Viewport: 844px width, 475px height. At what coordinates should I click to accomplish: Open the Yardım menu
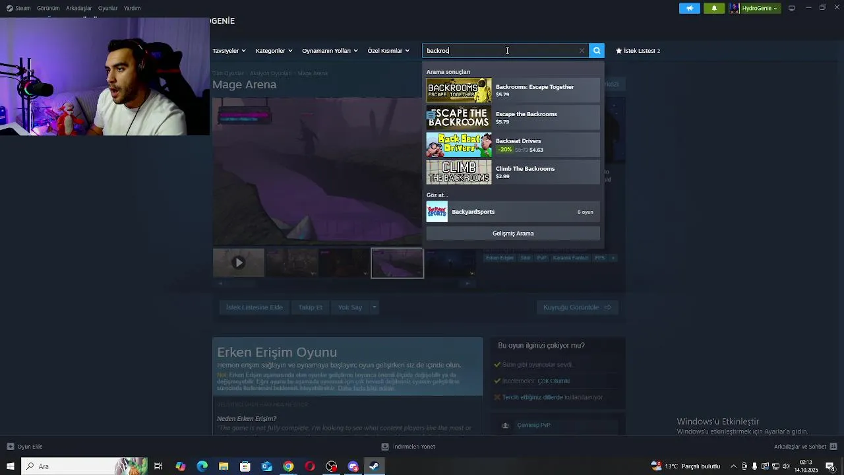[x=132, y=8]
